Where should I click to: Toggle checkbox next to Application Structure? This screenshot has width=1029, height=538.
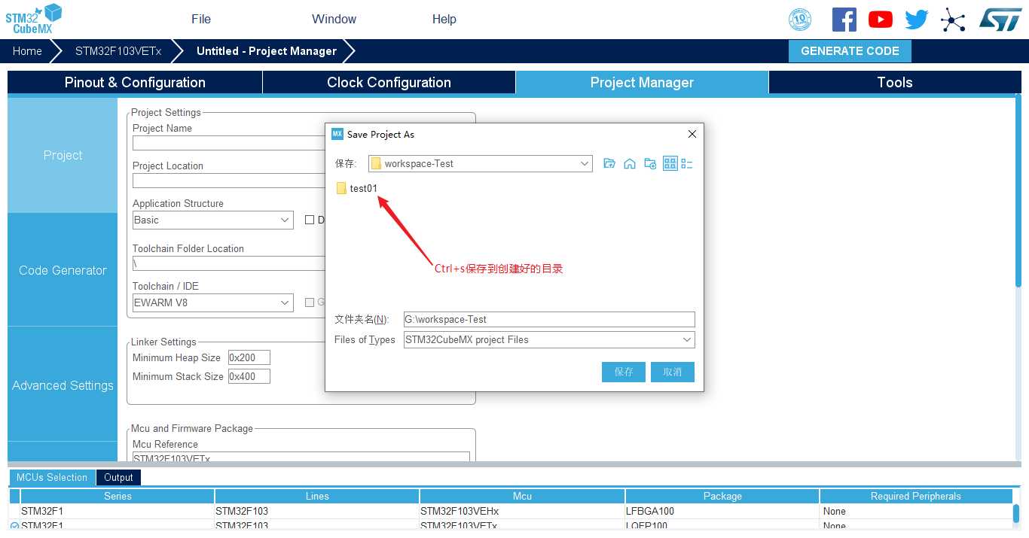309,220
